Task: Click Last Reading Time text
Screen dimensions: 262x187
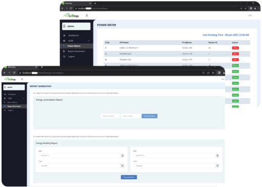Action: coord(226,35)
